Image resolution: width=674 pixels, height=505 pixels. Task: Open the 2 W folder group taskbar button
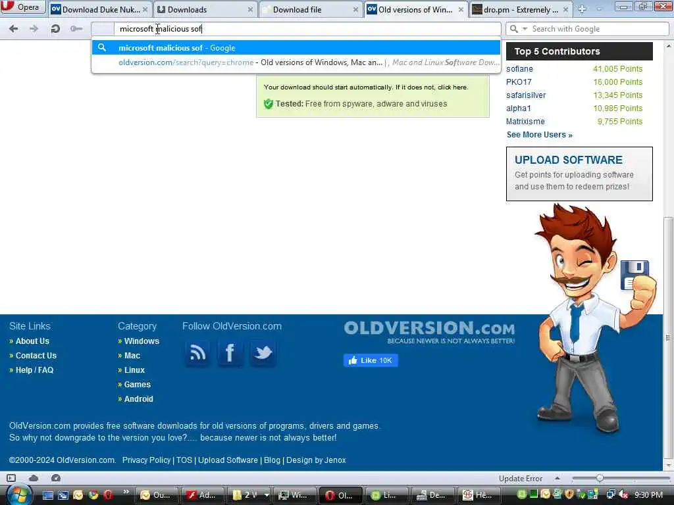[250, 495]
